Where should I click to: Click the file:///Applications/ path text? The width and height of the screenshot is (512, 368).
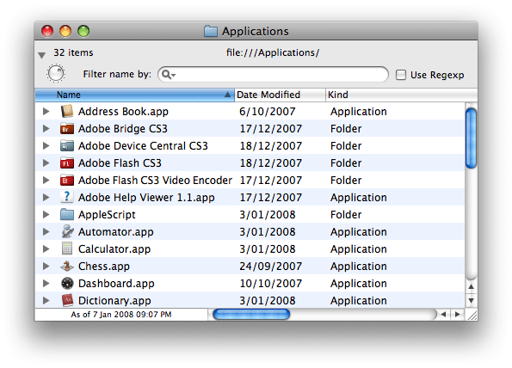pyautogui.click(x=273, y=52)
